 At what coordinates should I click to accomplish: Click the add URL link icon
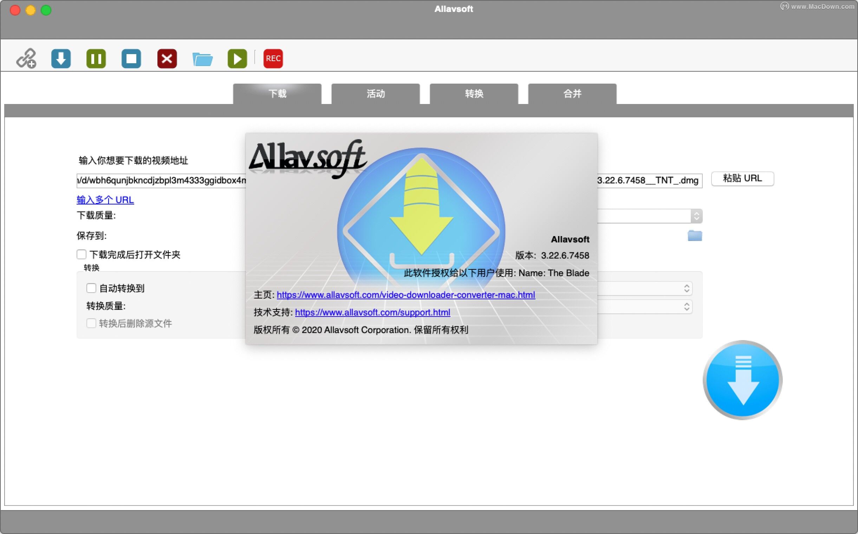point(26,58)
